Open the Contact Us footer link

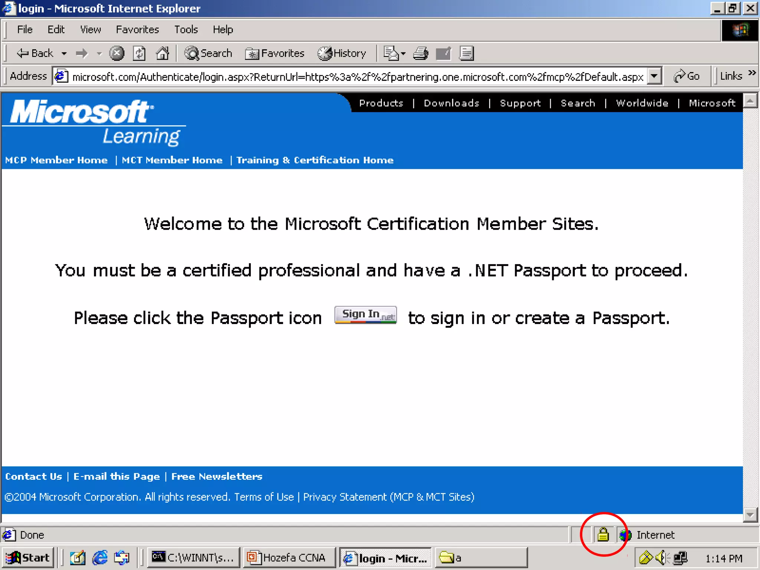pos(34,476)
